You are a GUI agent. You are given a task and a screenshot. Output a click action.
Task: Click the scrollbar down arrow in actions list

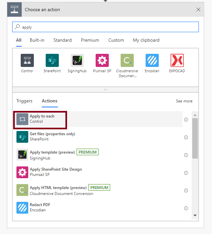click(195, 215)
